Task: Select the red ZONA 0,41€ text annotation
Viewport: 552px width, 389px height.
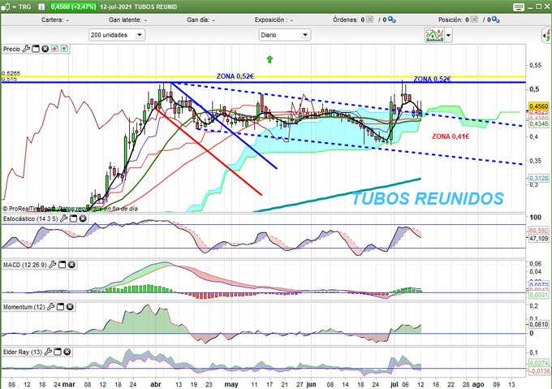Action: tap(451, 136)
